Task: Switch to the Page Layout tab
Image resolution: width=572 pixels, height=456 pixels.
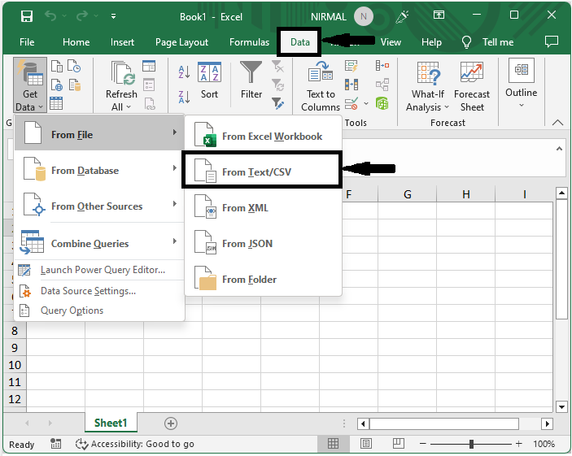Action: click(181, 42)
